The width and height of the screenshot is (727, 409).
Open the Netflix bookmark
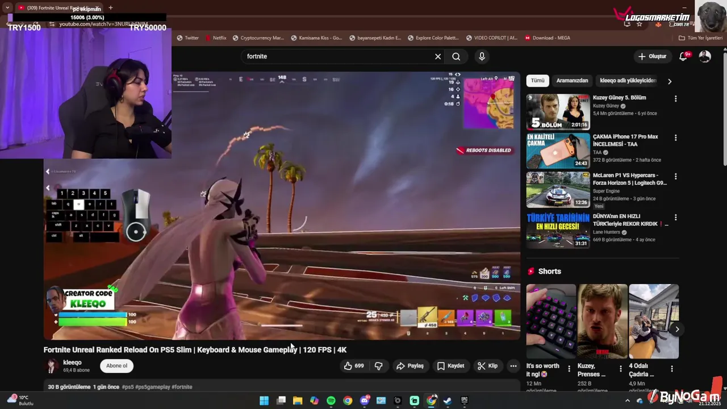(x=215, y=38)
